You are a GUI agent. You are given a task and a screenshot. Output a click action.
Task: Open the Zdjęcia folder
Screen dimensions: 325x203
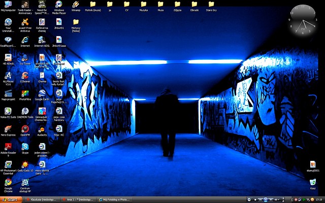(177, 6)
